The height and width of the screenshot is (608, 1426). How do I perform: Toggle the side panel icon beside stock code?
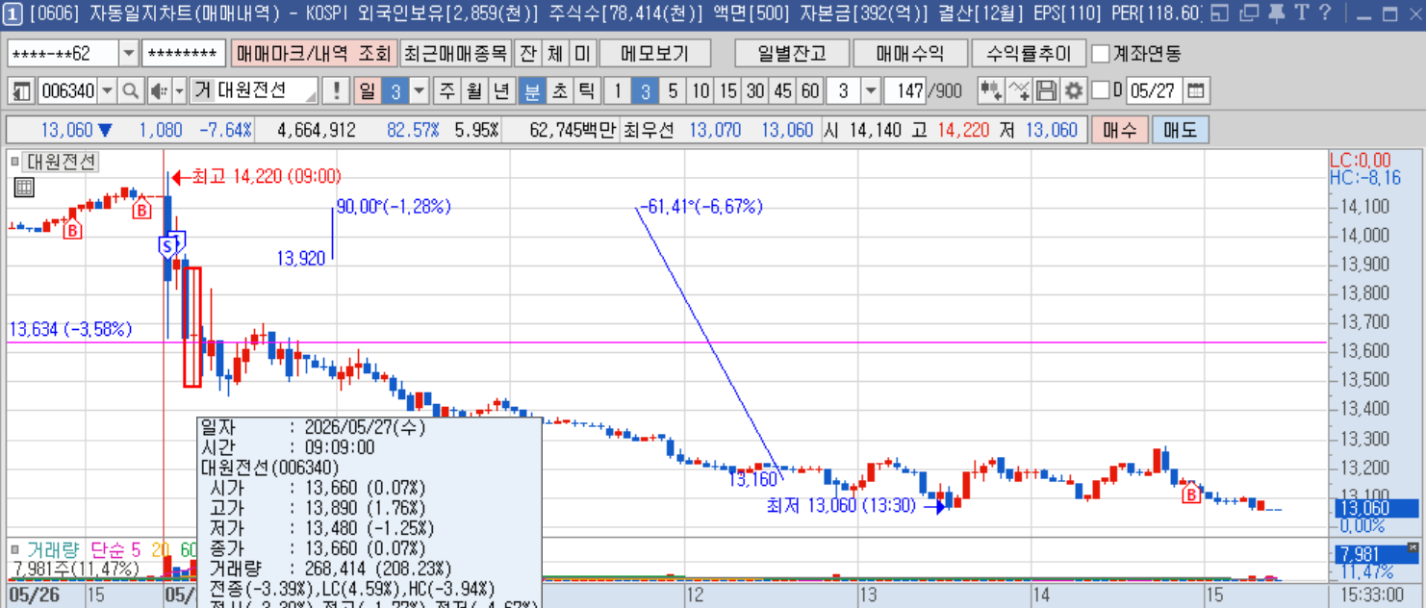click(22, 91)
